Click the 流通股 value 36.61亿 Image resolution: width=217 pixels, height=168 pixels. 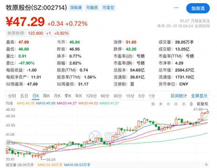(x=137, y=77)
